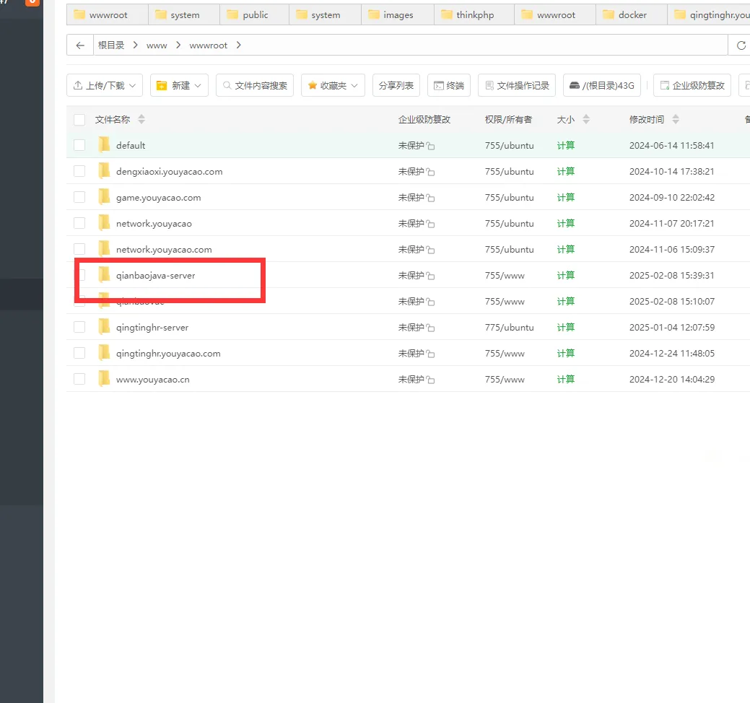Open the 收藏夹 favorites dropdown
The image size is (750, 703).
[333, 85]
